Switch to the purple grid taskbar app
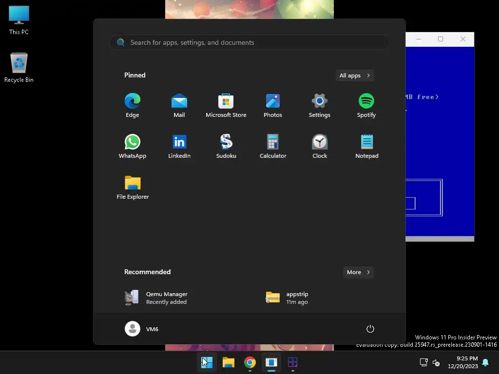The image size is (499, 374). [x=292, y=362]
